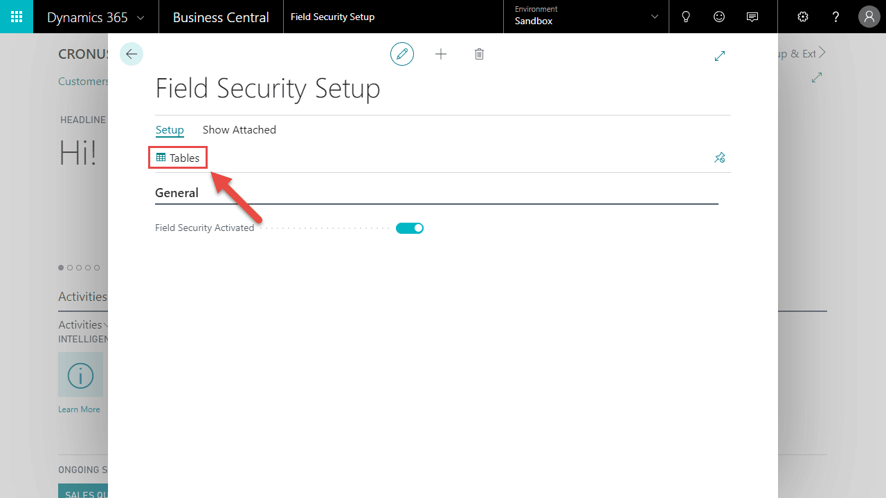Image resolution: width=886 pixels, height=498 pixels.
Task: Click the trash delete icon
Action: coord(479,54)
